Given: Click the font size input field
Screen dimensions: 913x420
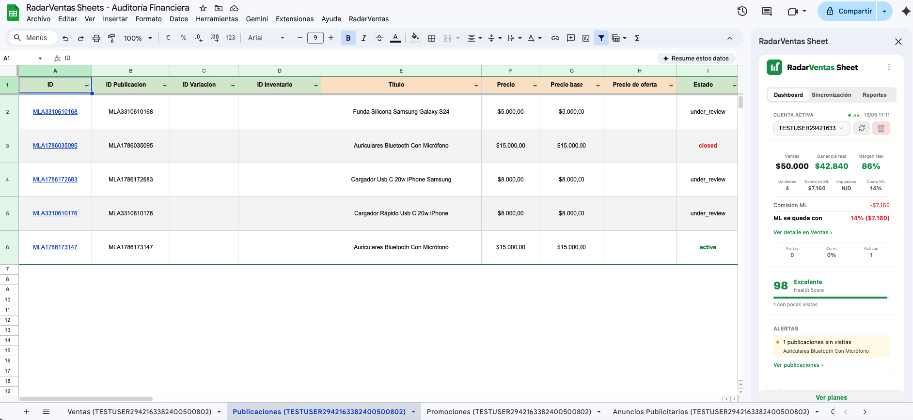Looking at the screenshot, I should click(x=315, y=38).
